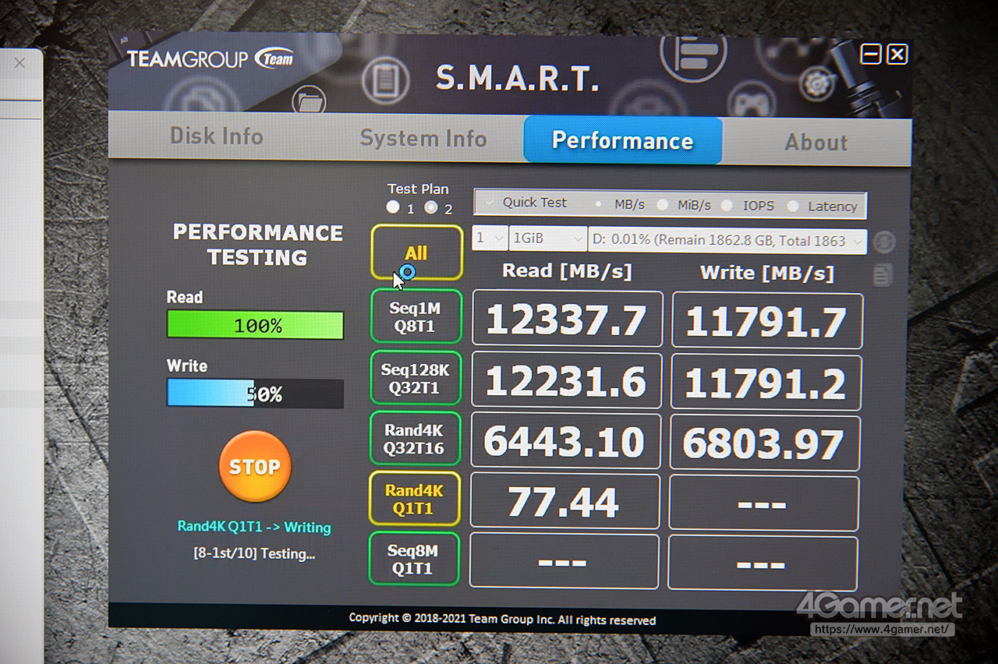998x664 pixels.
Task: Click the TEAMGROUP logo in the header
Action: [x=211, y=58]
